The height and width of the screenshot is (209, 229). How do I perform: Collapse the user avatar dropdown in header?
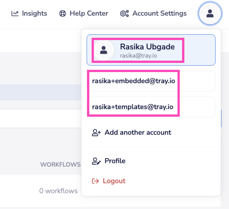pos(210,14)
